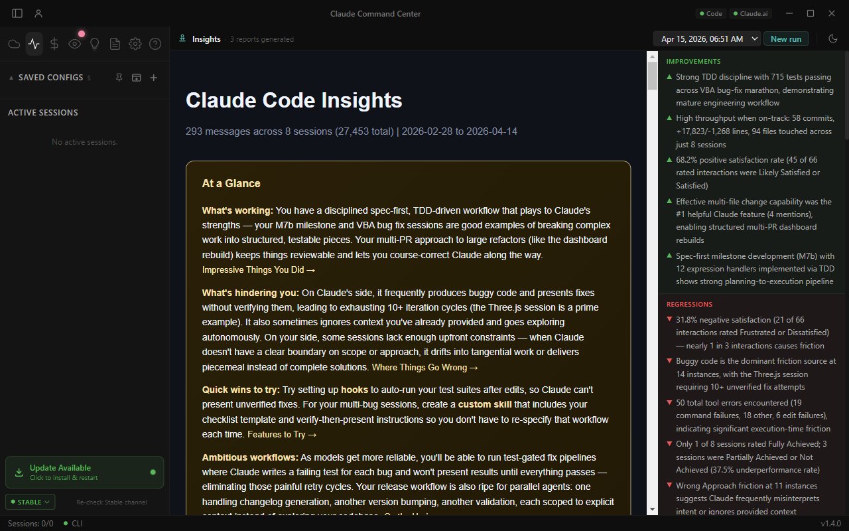Add a new saved config with plus

coord(154,78)
